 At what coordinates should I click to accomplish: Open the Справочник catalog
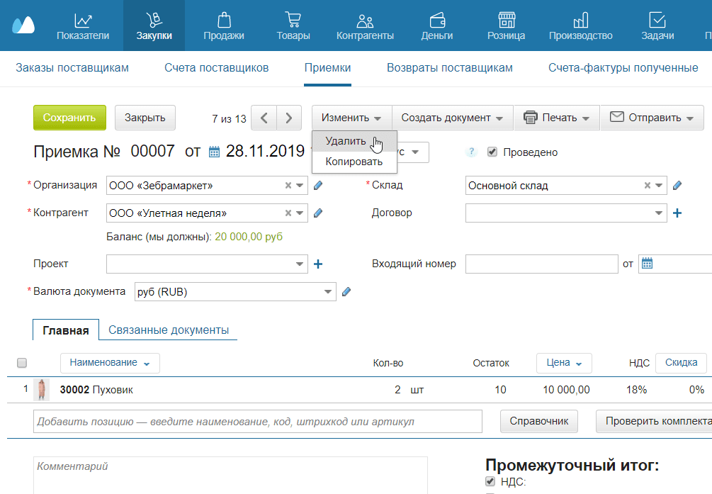(539, 421)
